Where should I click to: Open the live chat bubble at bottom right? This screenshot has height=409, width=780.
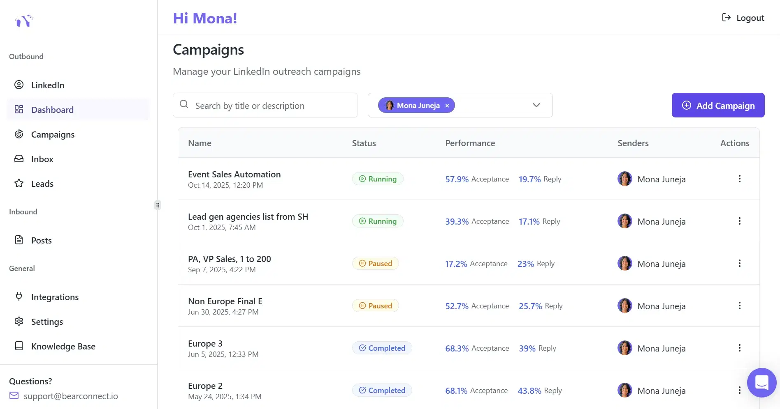(x=761, y=382)
